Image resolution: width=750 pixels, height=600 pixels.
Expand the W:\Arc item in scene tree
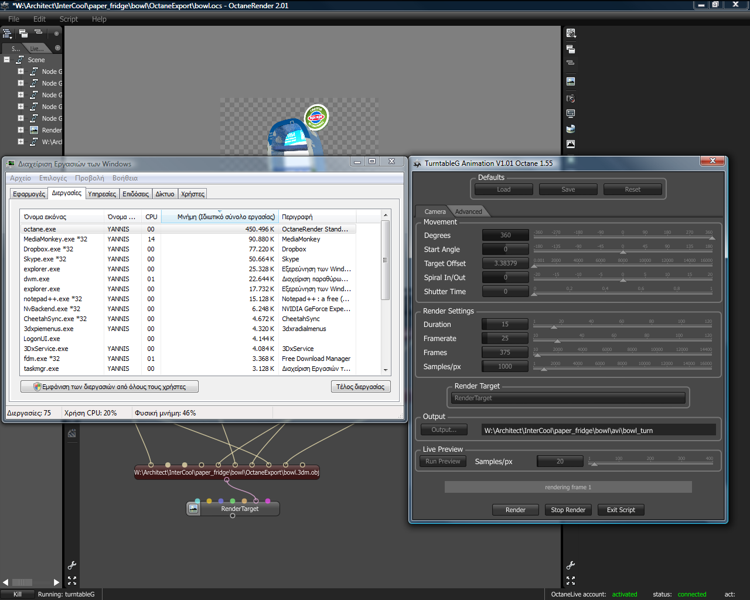click(x=21, y=142)
